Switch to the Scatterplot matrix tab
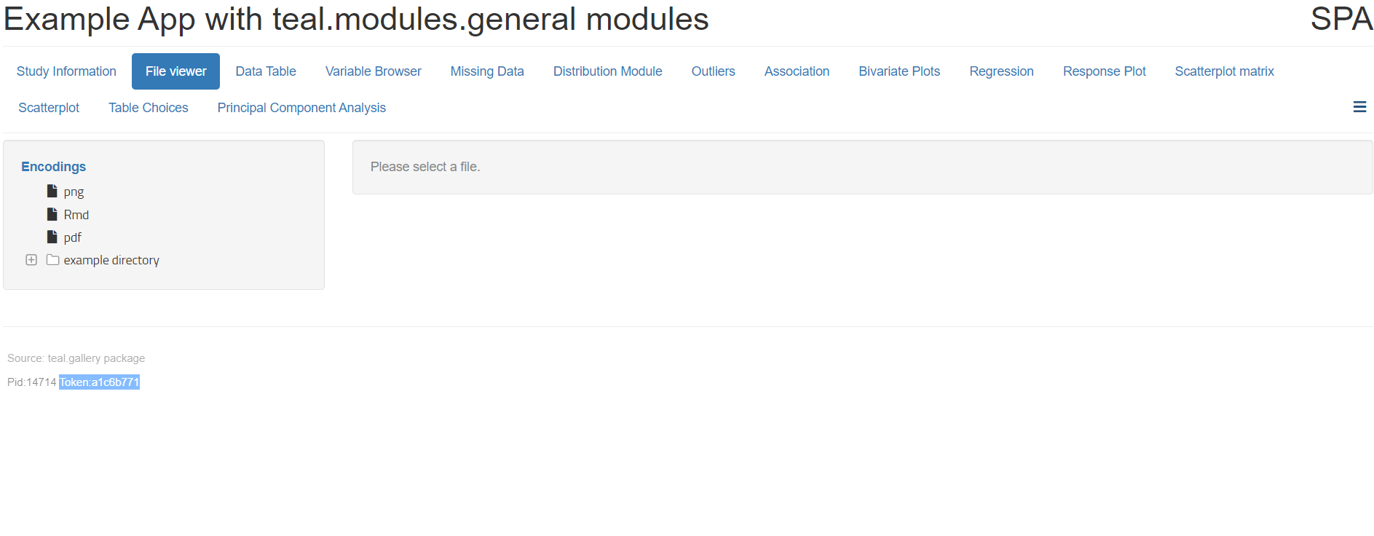This screenshot has height=536, width=1374. point(1224,71)
